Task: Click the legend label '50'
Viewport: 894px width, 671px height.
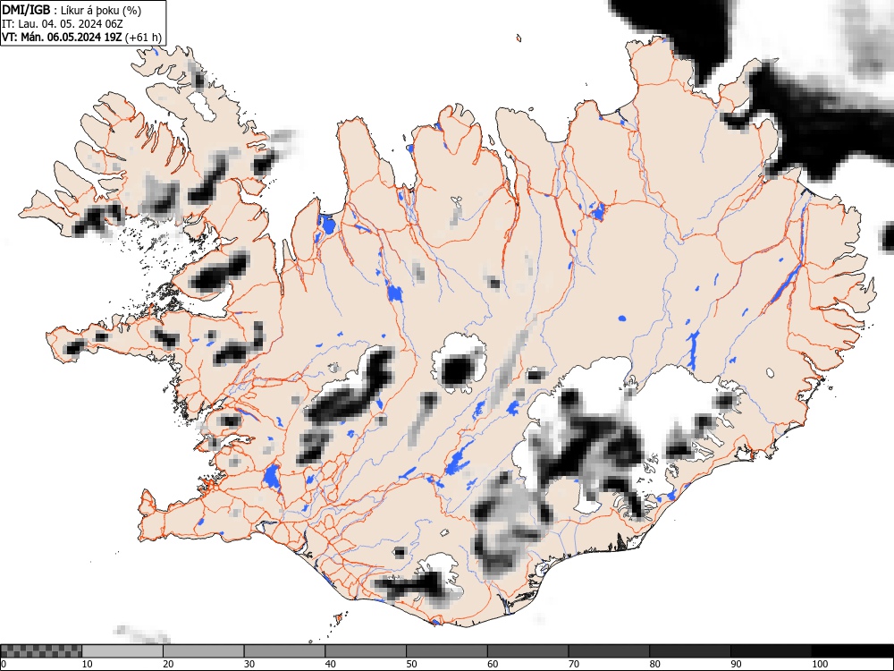Action: pyautogui.click(x=411, y=664)
